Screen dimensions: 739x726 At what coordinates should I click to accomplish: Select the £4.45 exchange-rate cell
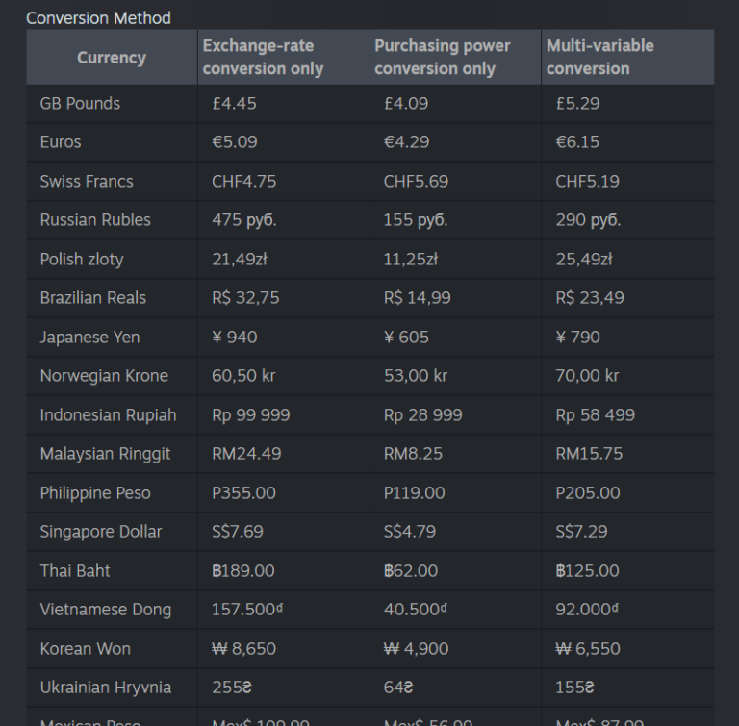coord(234,103)
